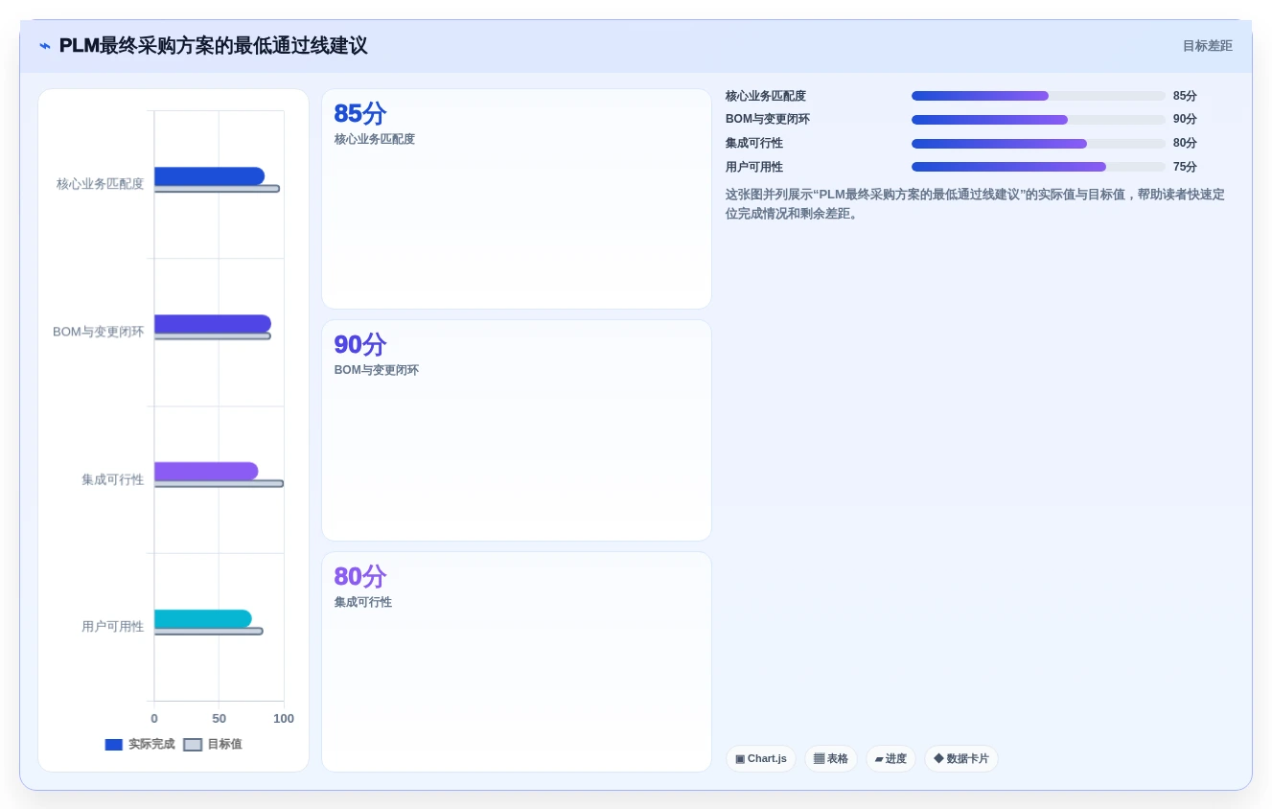The image size is (1272, 809).
Task: Click 核心业务匹配度 label in progress list
Action: pyautogui.click(x=766, y=96)
